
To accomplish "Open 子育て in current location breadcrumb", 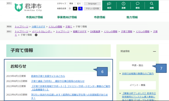I will tap(69, 27).
